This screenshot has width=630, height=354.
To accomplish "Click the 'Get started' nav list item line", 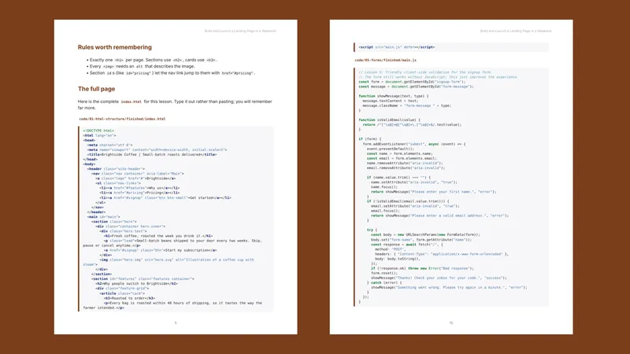I will tap(165, 197).
